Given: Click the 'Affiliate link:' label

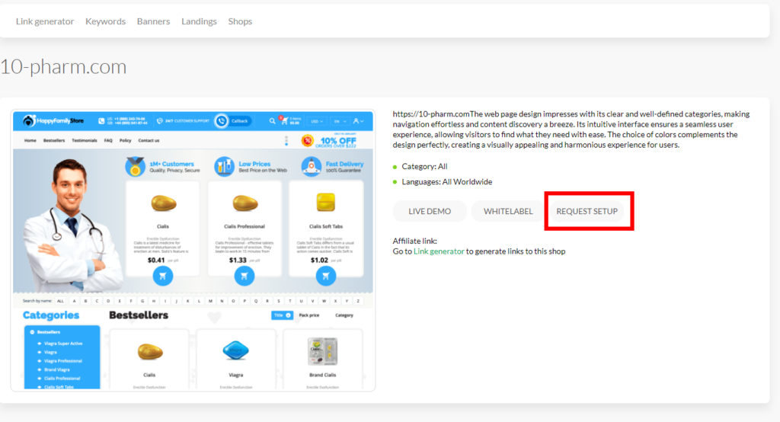Looking at the screenshot, I should pyautogui.click(x=415, y=241).
